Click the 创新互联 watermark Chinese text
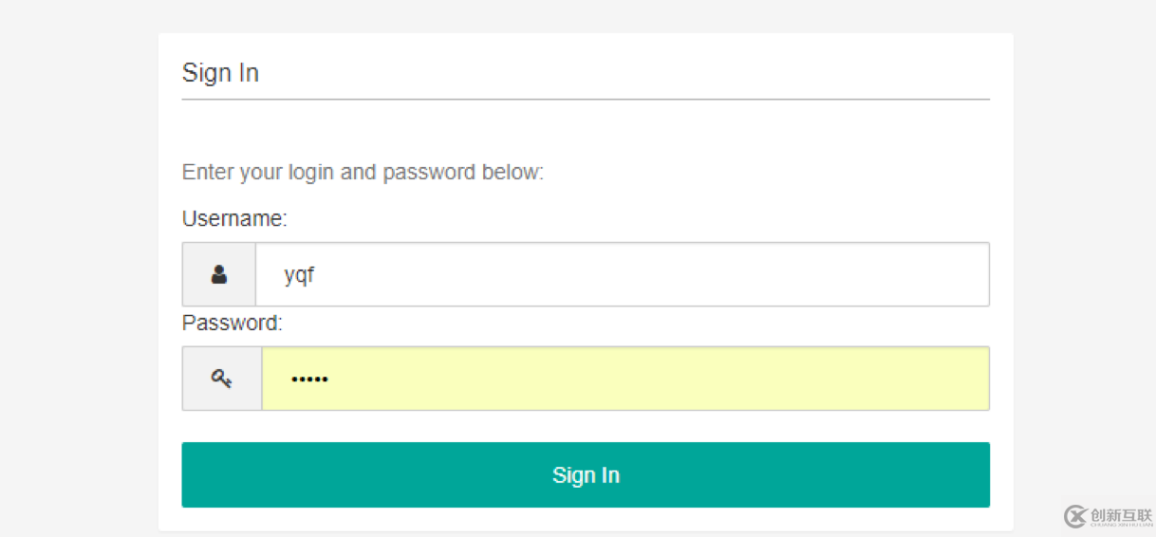Image resolution: width=1156 pixels, height=537 pixels. (1120, 513)
